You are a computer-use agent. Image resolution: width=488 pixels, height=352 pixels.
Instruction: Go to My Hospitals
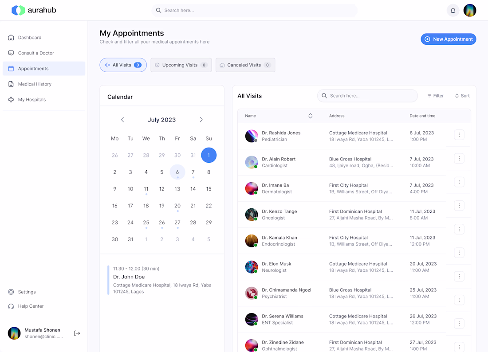click(44, 100)
